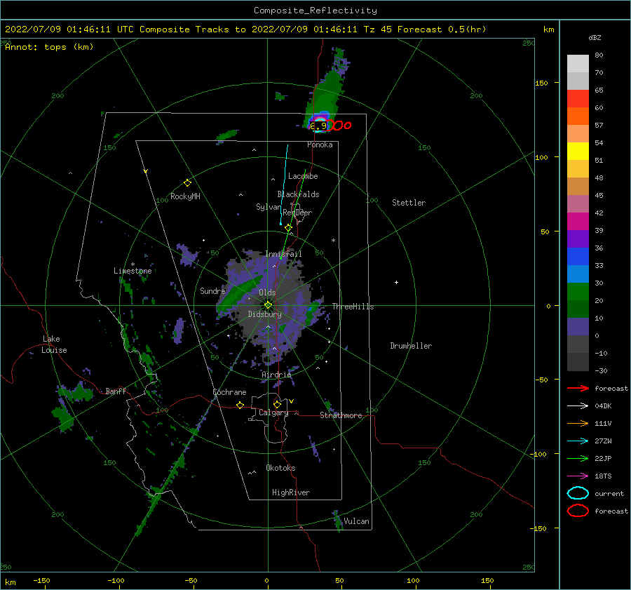Click the Olds city label
The width and height of the screenshot is (631, 590).
click(x=267, y=293)
